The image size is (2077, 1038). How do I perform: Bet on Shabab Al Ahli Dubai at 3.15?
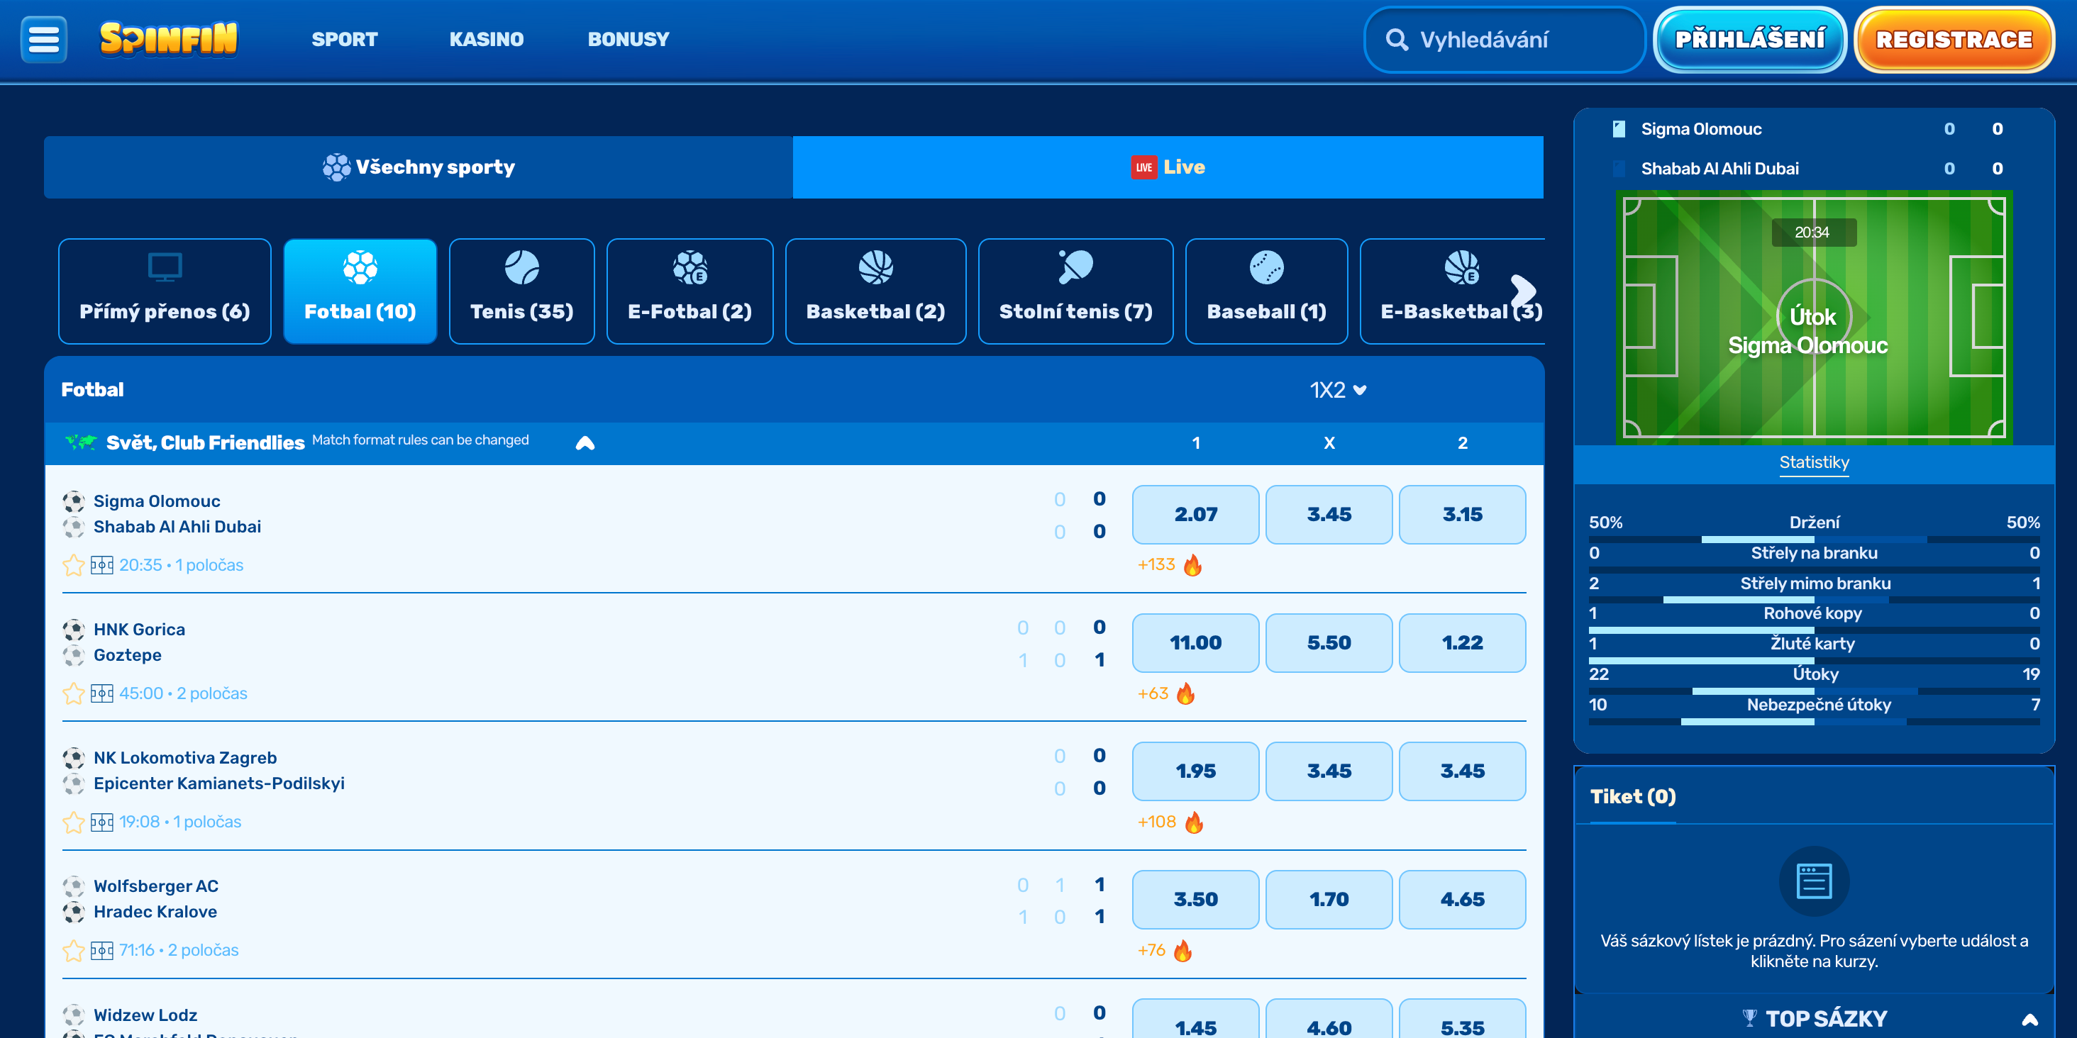click(x=1463, y=514)
